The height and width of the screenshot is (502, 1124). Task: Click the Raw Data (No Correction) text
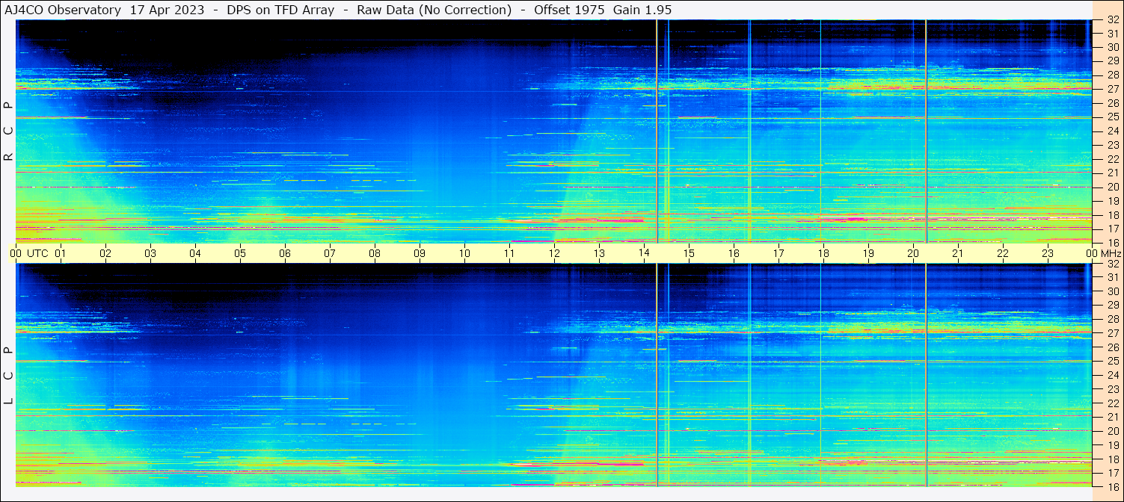tap(434, 10)
